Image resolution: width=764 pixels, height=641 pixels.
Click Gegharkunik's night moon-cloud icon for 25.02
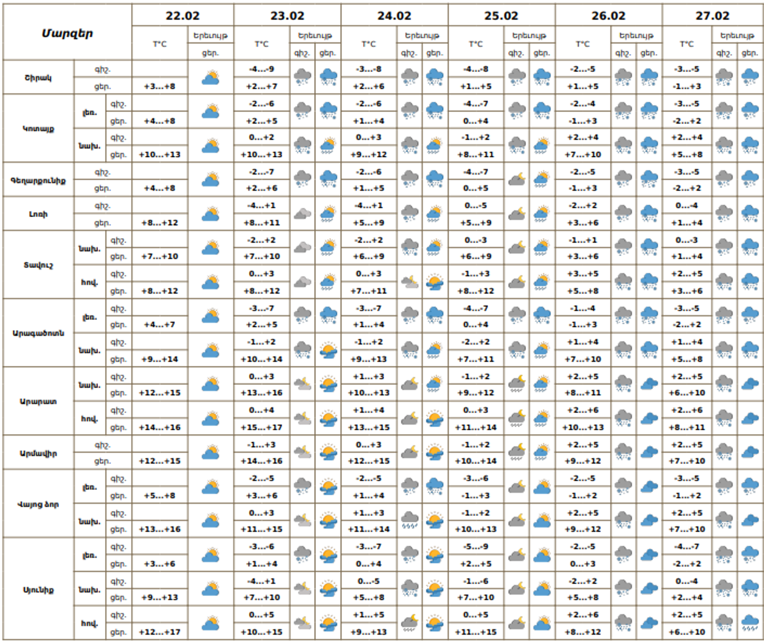click(x=516, y=179)
